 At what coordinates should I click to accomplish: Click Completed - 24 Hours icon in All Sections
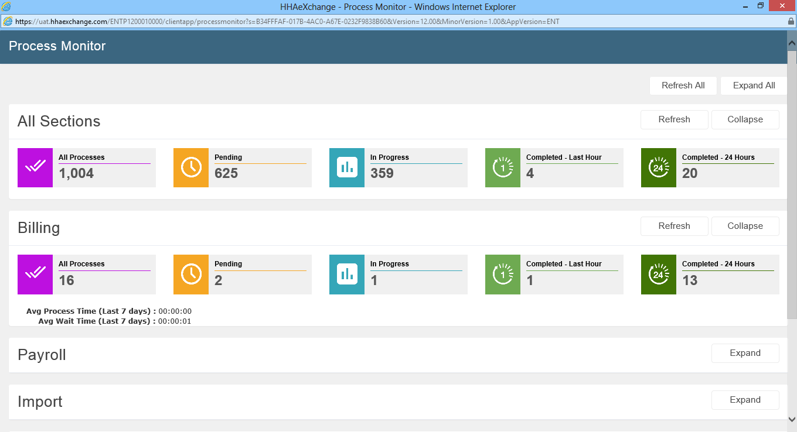[x=659, y=167]
